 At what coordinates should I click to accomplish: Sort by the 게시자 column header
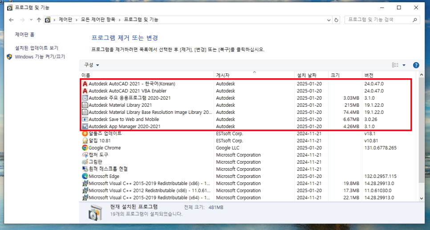click(254, 75)
